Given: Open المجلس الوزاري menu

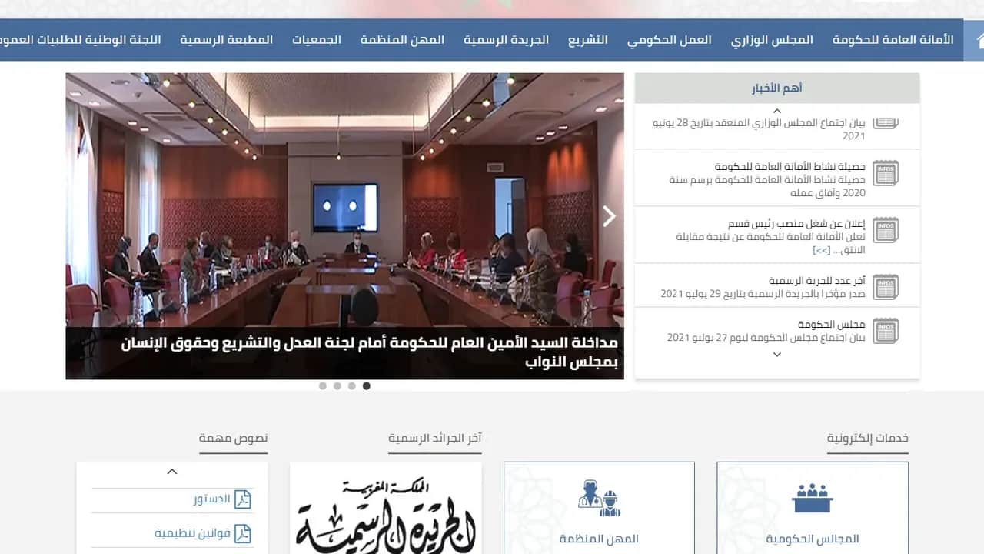Looking at the screenshot, I should [x=772, y=40].
